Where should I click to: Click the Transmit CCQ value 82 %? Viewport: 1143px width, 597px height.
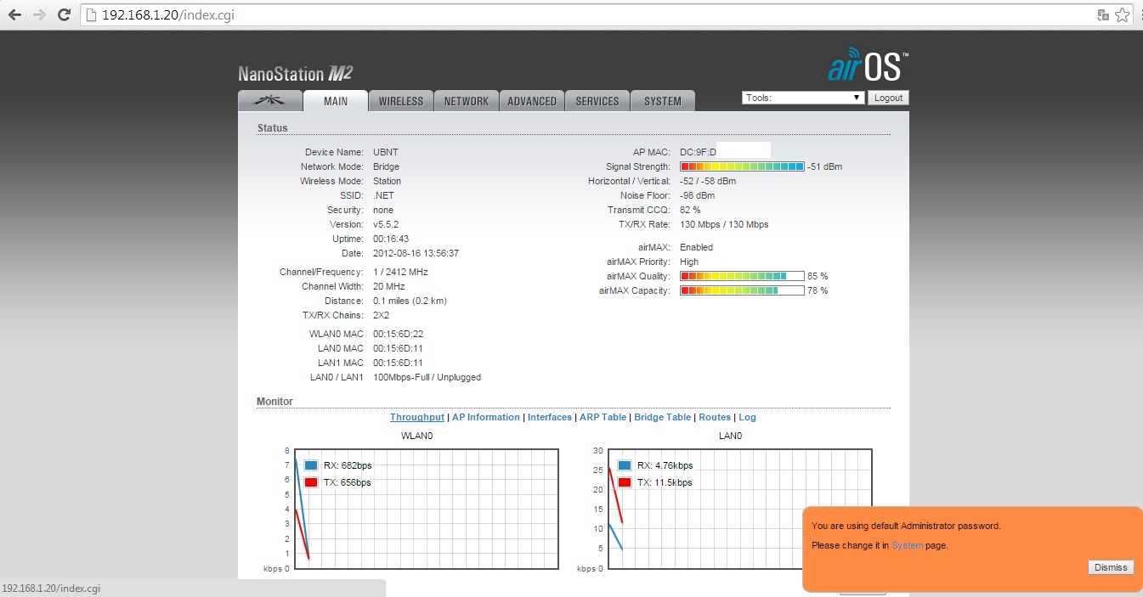pos(691,210)
